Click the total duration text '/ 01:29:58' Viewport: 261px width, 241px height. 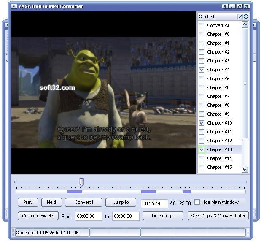180,203
